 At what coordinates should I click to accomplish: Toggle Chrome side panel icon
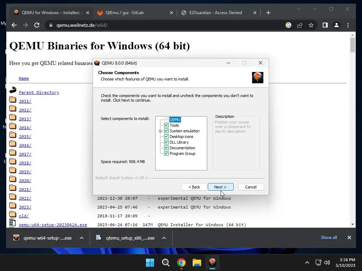coord(325,25)
